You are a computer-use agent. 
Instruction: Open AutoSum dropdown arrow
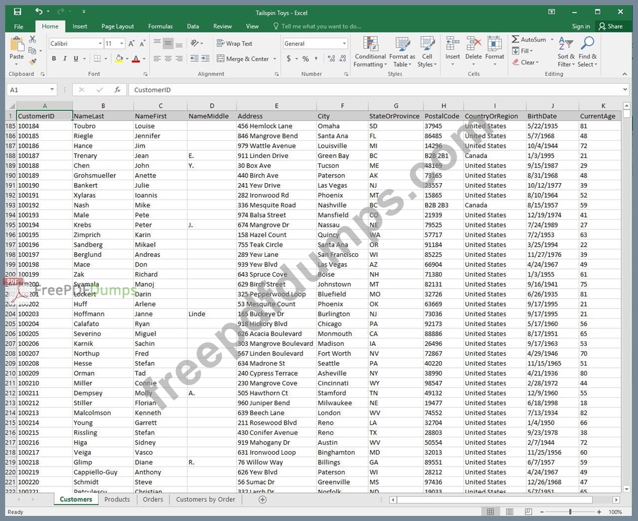click(552, 40)
